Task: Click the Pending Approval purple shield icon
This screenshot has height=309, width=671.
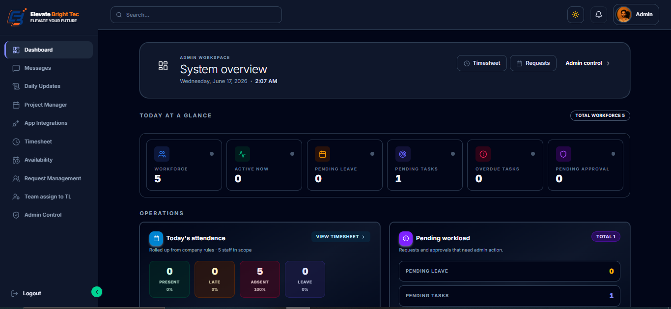Action: 563,154
